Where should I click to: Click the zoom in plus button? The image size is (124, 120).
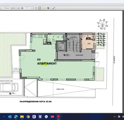click(x=22, y=8)
